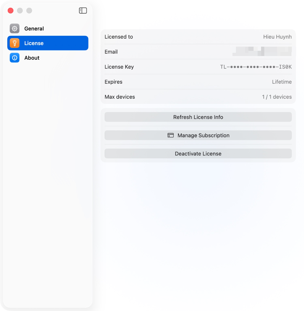Click the Lifetime expiry value
The image size is (304, 311).
tap(282, 82)
